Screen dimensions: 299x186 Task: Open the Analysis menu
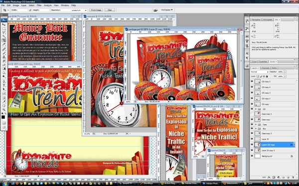48,5
